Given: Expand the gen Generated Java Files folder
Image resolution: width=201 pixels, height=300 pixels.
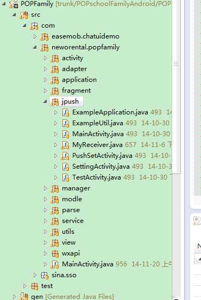Looking at the screenshot, I should (x=14, y=297).
